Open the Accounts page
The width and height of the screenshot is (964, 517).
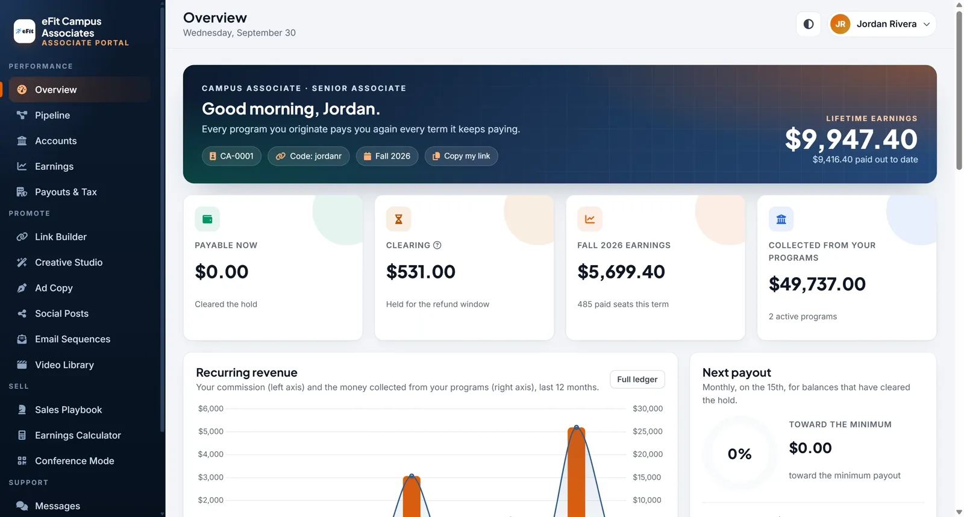[x=80, y=141]
